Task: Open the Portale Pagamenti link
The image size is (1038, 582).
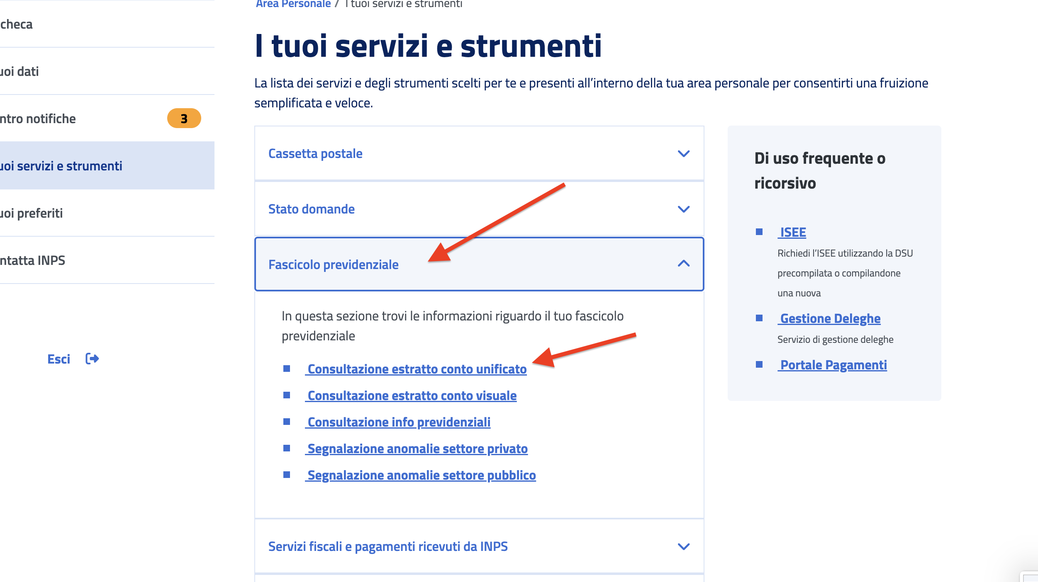Action: coord(832,365)
